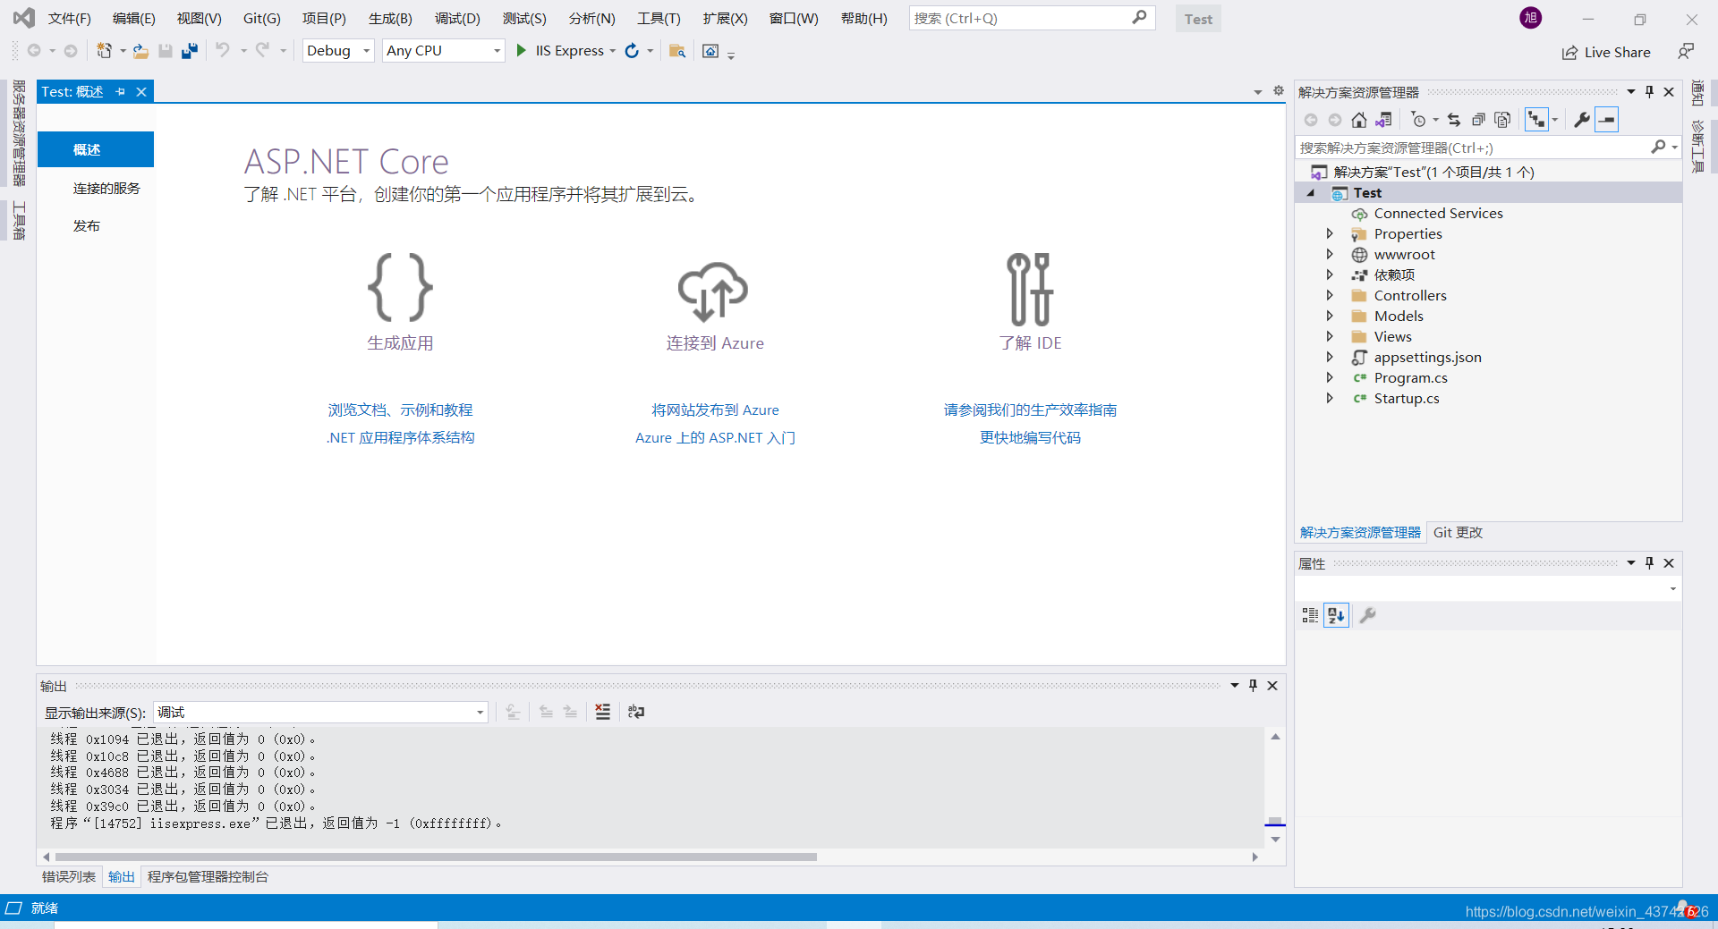Toggle Preview Selected Items button

(x=1607, y=120)
